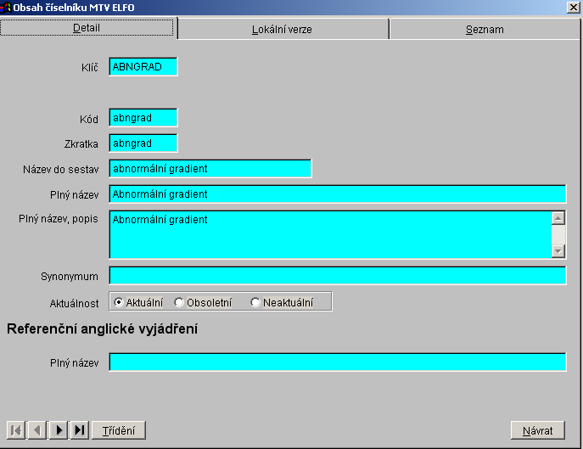583x449 pixels.
Task: Go to the first record
Action: coord(15,430)
